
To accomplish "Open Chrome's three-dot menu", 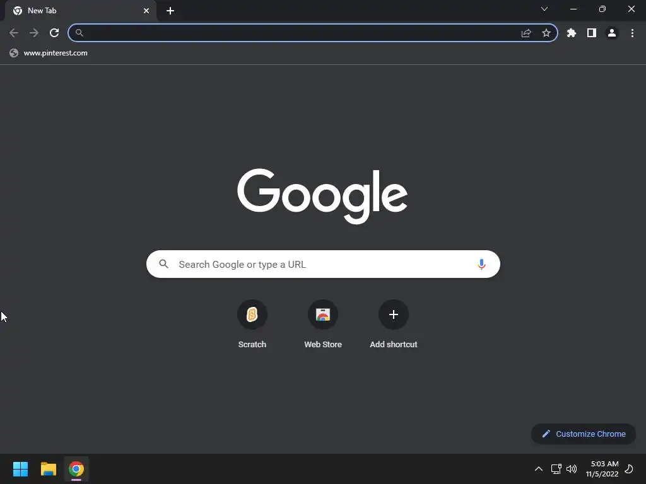I will click(x=632, y=33).
